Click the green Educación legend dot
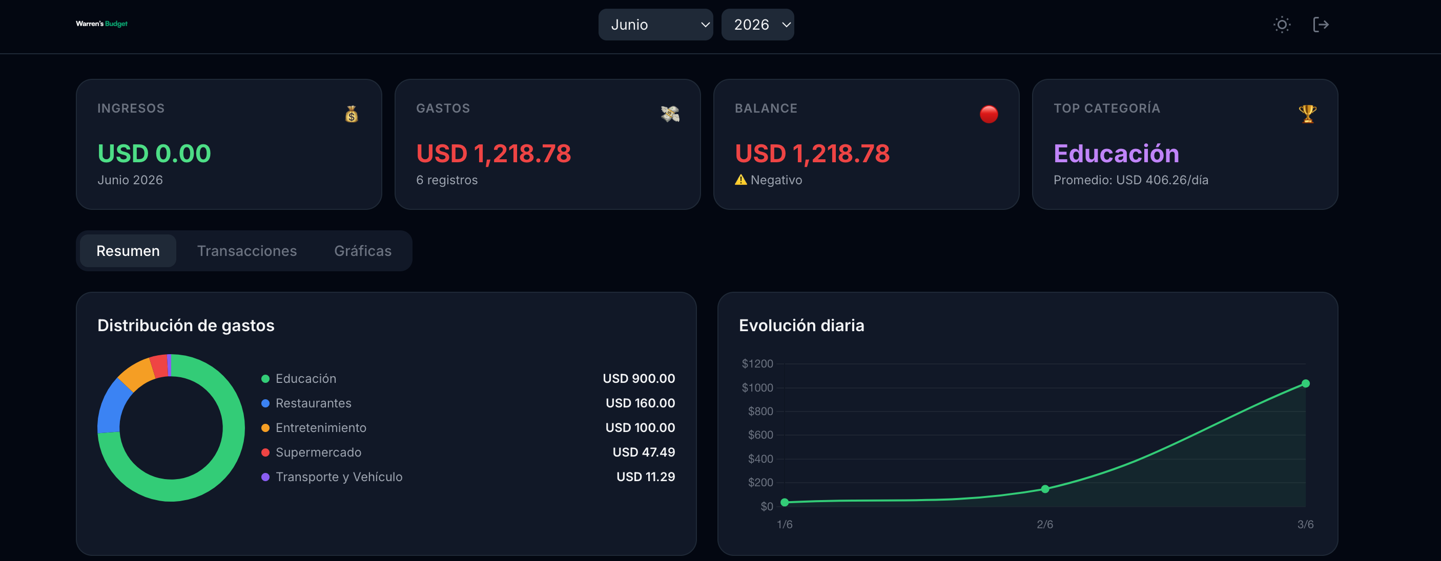 click(266, 379)
